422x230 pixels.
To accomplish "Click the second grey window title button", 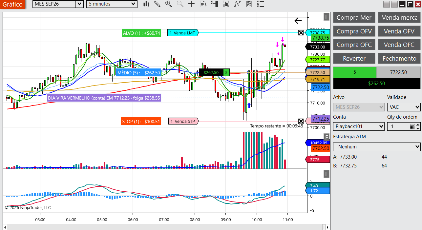I will [394, 4].
